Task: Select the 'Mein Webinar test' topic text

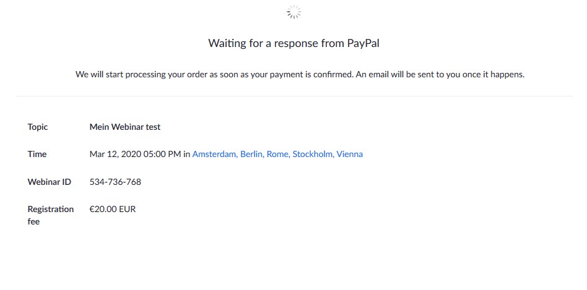Action: coord(125,127)
